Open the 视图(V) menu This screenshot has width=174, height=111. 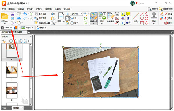pos(21,9)
